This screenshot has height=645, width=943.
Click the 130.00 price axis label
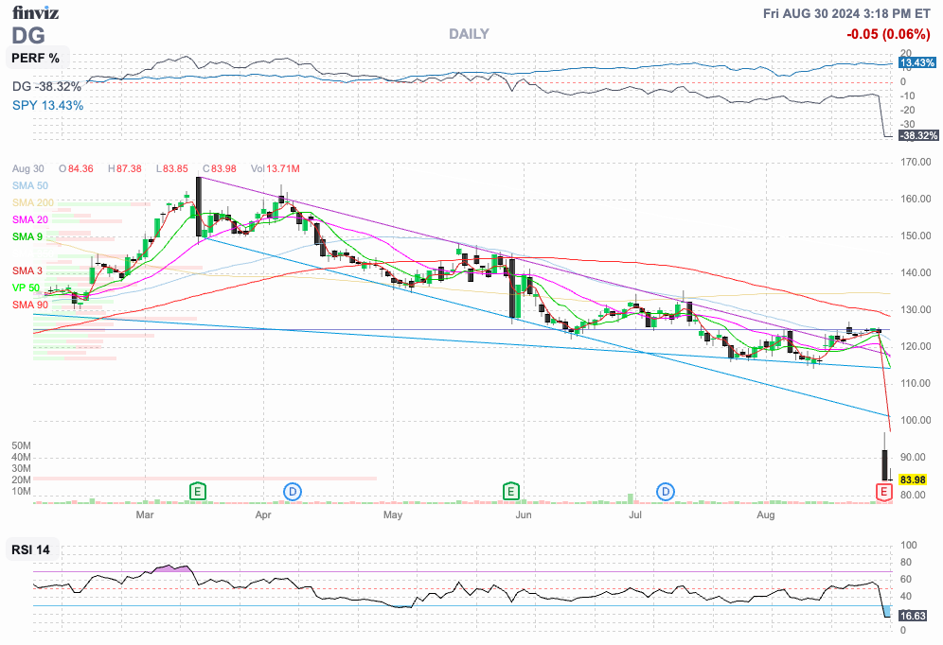(916, 310)
